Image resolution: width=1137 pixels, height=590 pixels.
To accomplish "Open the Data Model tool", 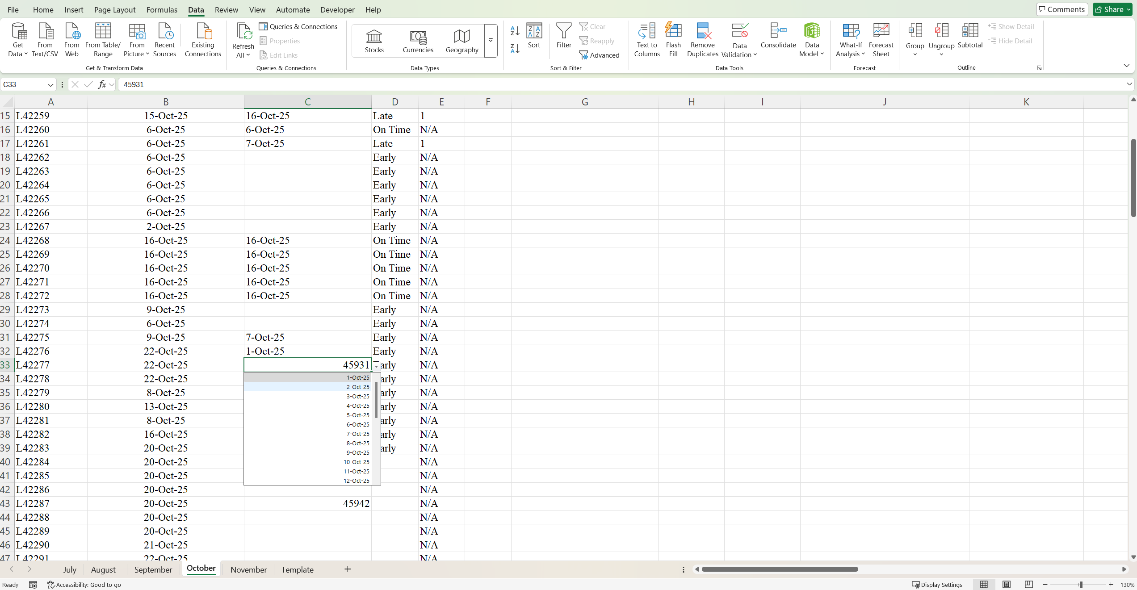I will pos(812,40).
